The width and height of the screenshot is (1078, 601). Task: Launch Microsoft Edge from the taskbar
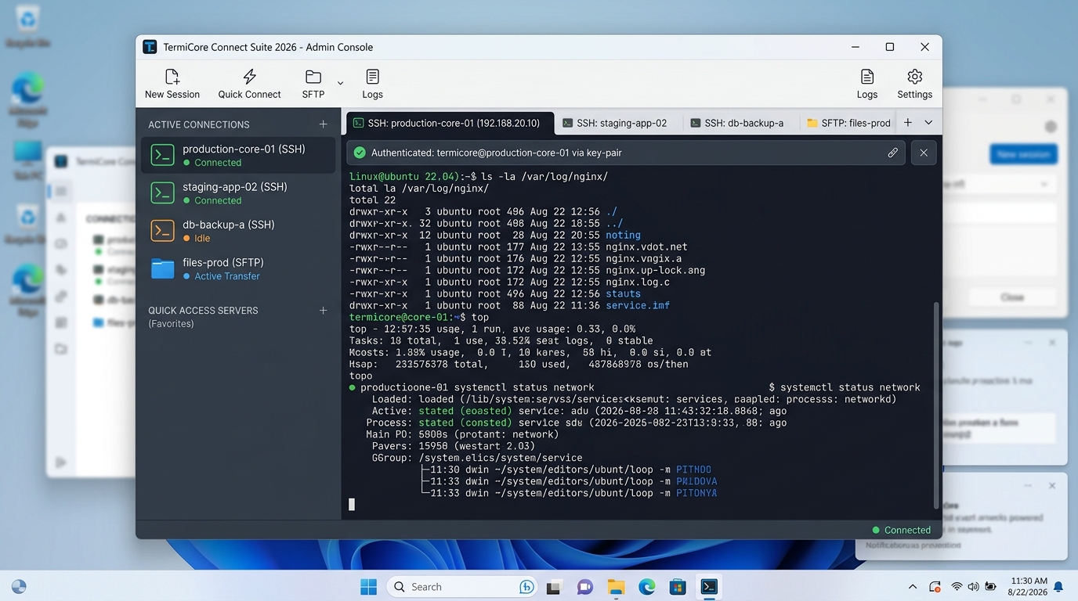point(646,587)
